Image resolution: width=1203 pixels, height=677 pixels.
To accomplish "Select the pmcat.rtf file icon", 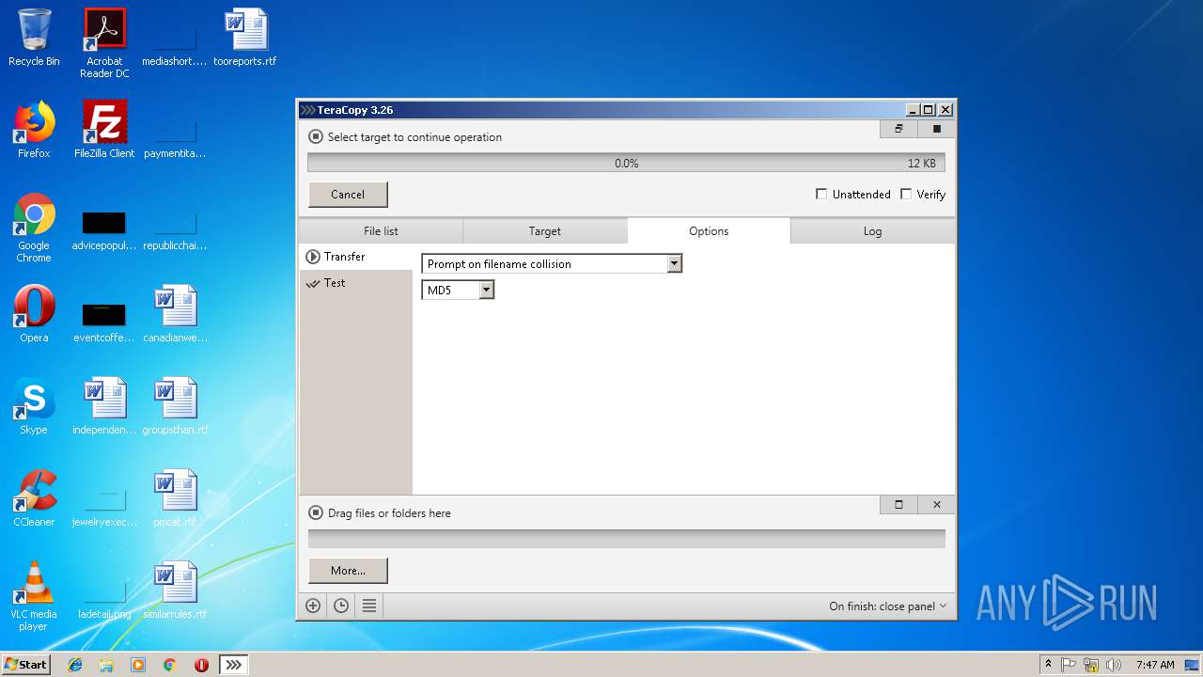I will pyautogui.click(x=175, y=498).
